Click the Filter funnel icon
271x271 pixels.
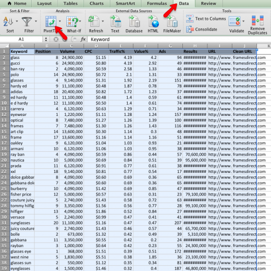click(27, 22)
